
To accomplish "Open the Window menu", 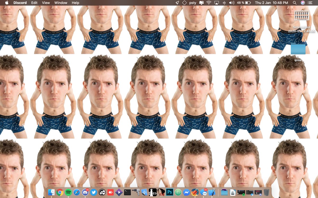I will pos(61,3).
